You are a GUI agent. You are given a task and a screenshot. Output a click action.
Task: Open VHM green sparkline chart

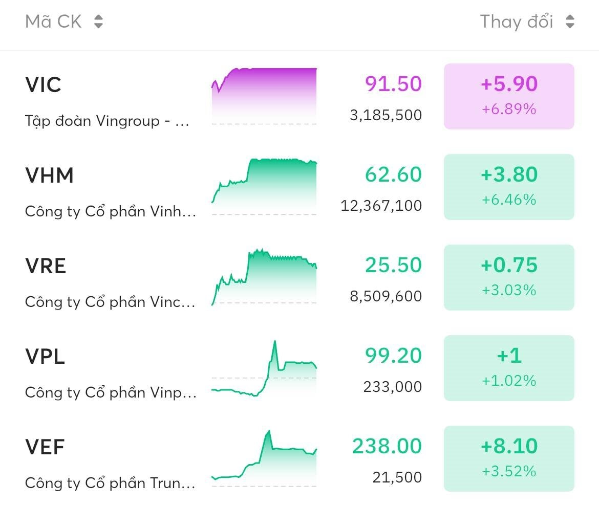[x=264, y=187]
